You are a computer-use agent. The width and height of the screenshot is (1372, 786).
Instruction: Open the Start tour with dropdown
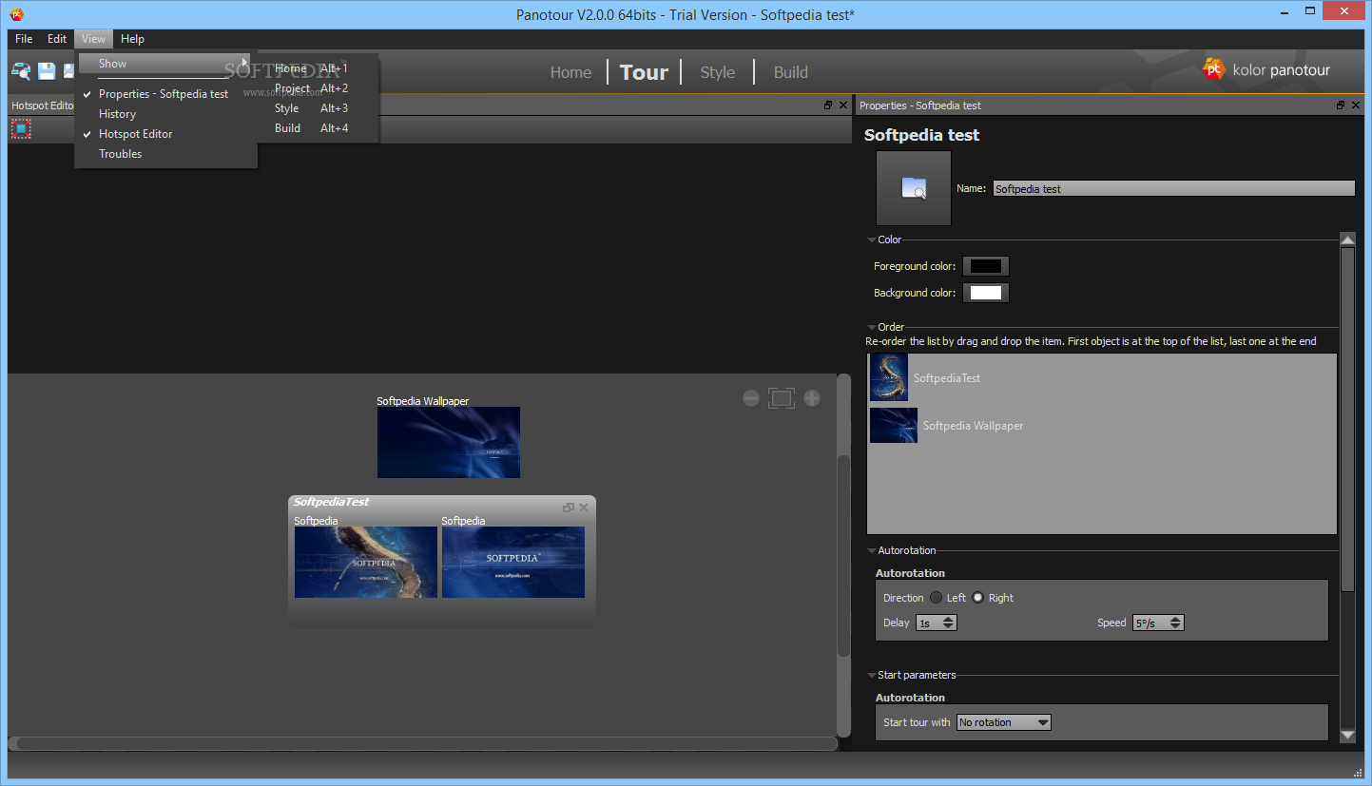click(1004, 722)
